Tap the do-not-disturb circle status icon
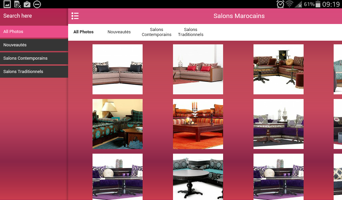Image resolution: width=342 pixels, height=200 pixels. click(x=37, y=4)
